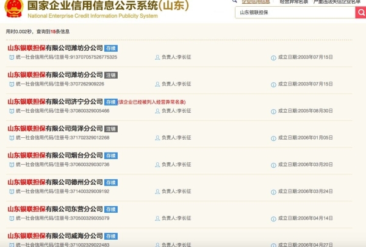Screen dimensions: 366x247
Task: Open the 烟台分公司 company result
Action: (x=55, y=156)
